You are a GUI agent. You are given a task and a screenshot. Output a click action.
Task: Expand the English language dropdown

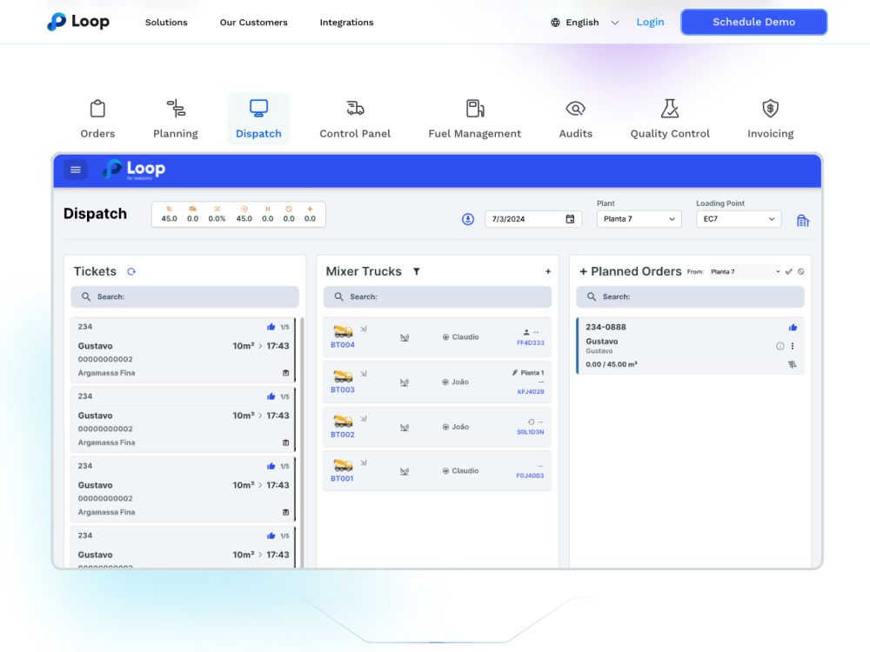pyautogui.click(x=585, y=23)
